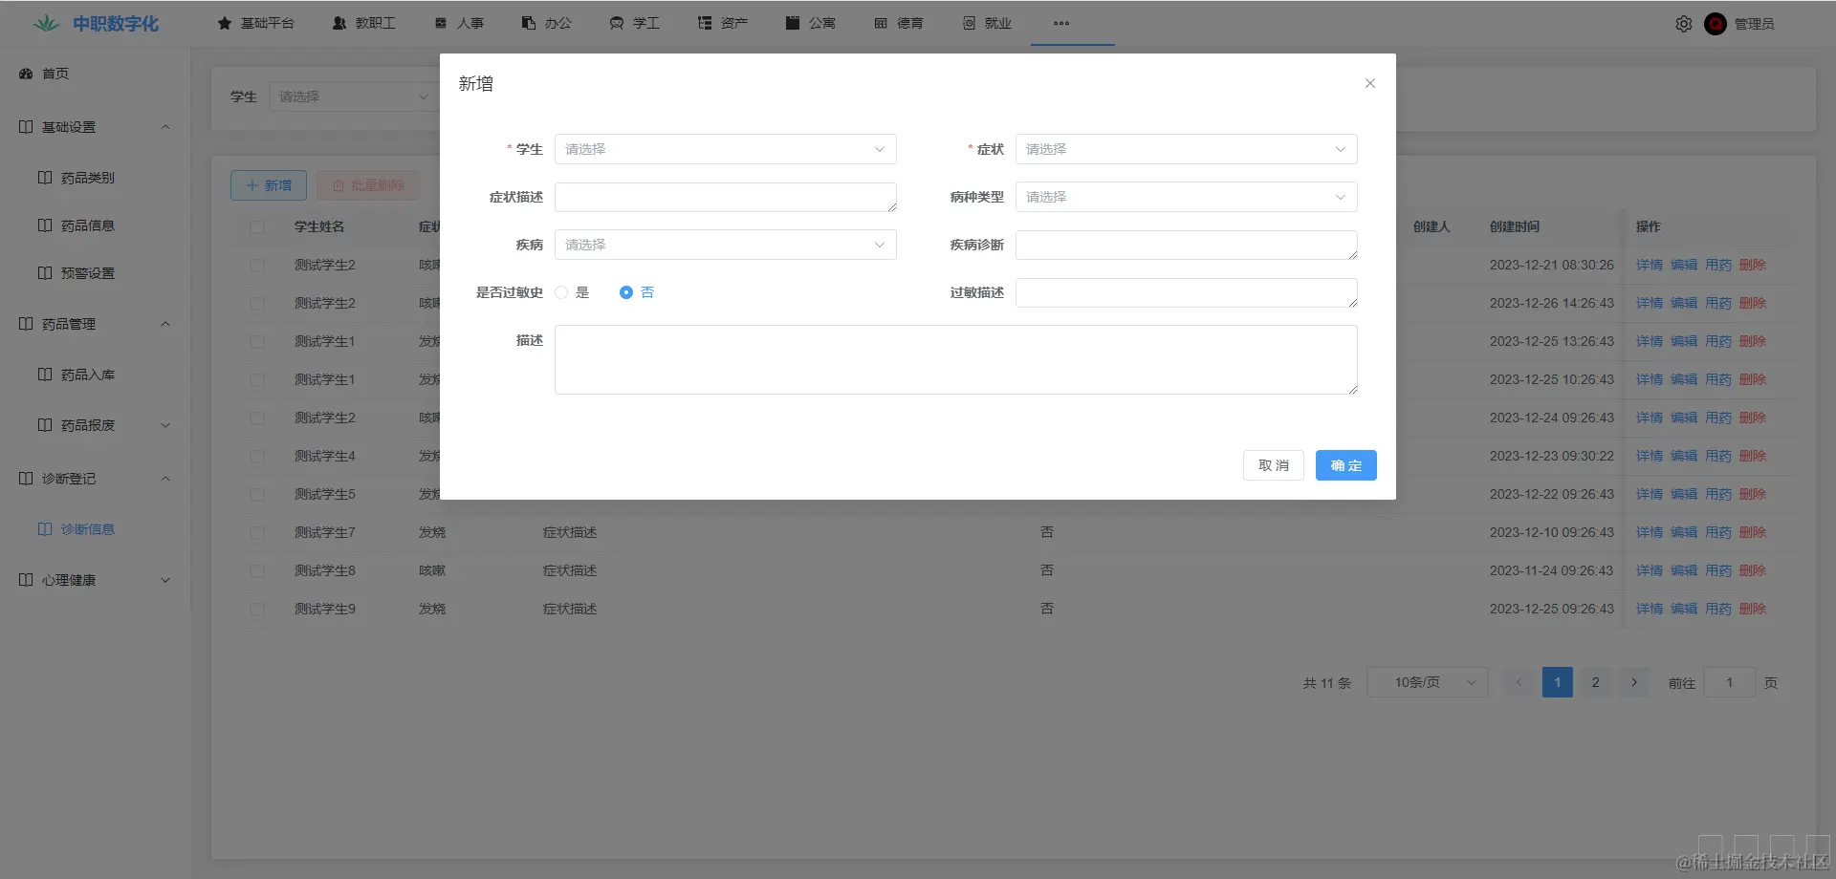1836x879 pixels.
Task: Click the 预警设置 sidebar icon
Action: [45, 273]
